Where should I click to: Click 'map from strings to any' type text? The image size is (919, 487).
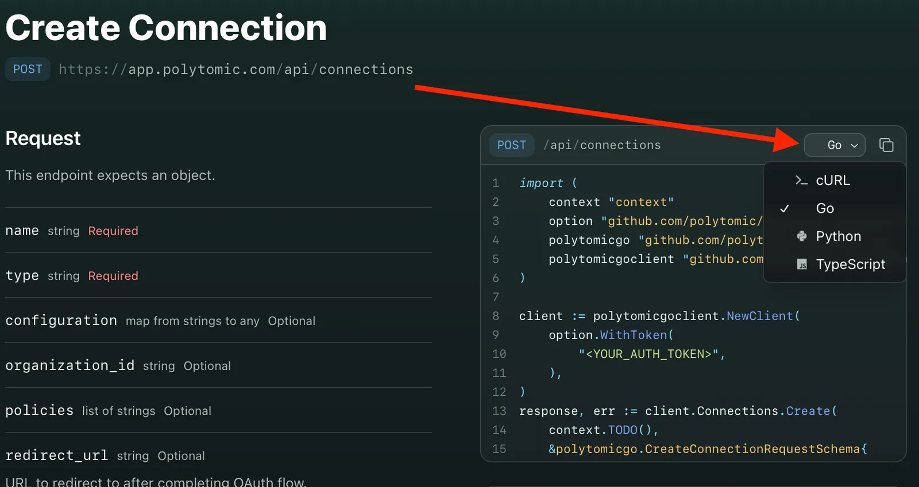pyautogui.click(x=192, y=321)
